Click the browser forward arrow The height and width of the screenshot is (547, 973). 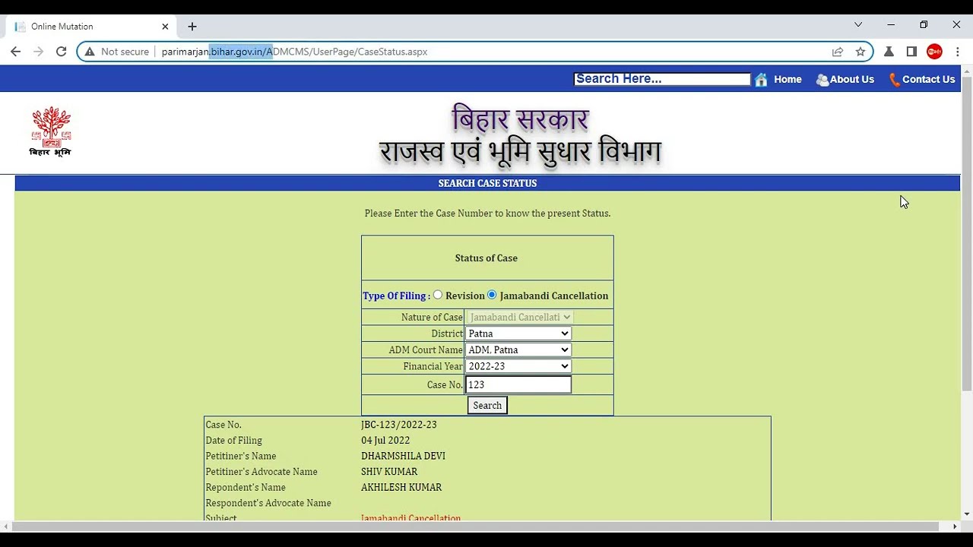38,52
